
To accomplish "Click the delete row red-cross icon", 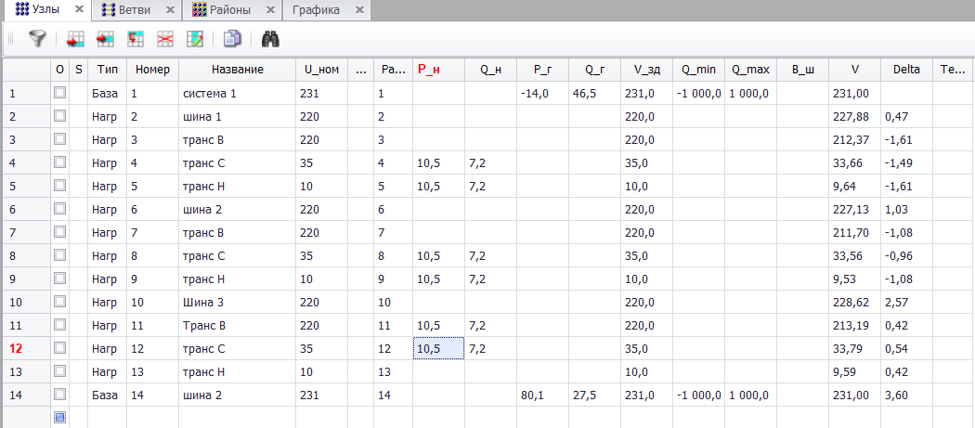I will (x=165, y=39).
